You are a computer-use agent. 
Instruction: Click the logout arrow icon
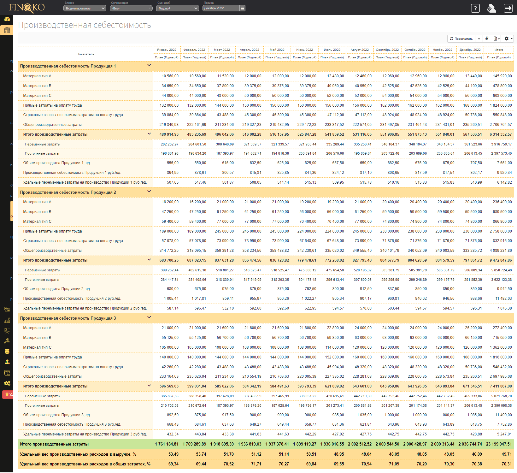pyautogui.click(x=508, y=8)
